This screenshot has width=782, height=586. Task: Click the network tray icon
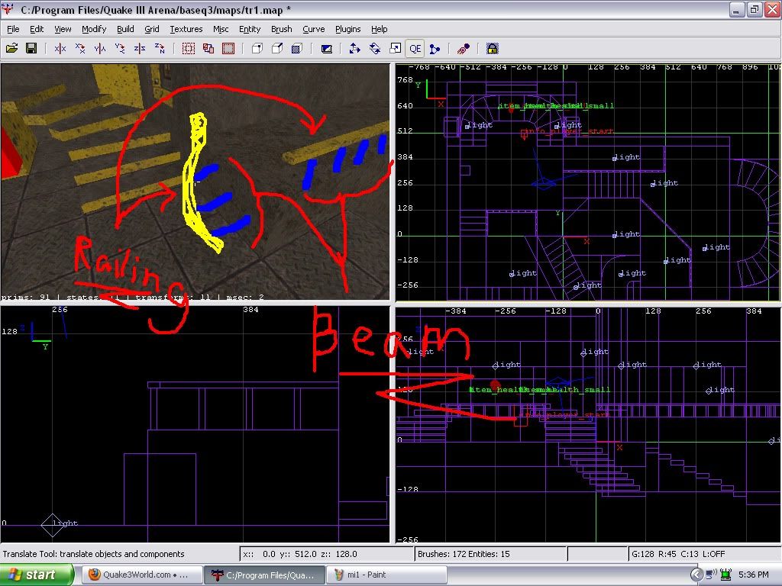click(725, 575)
